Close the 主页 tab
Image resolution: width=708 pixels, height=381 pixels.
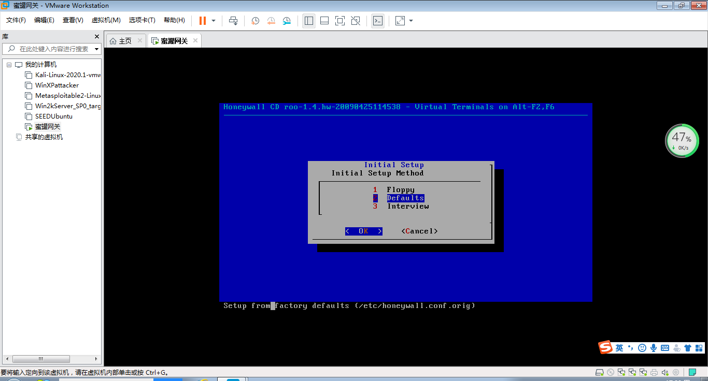coord(140,40)
